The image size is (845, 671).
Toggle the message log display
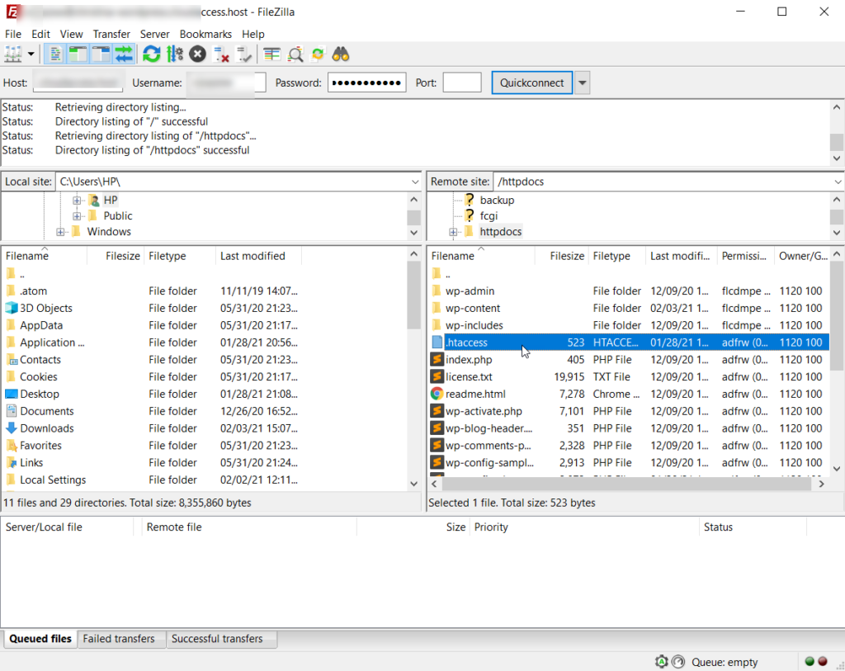coord(55,54)
